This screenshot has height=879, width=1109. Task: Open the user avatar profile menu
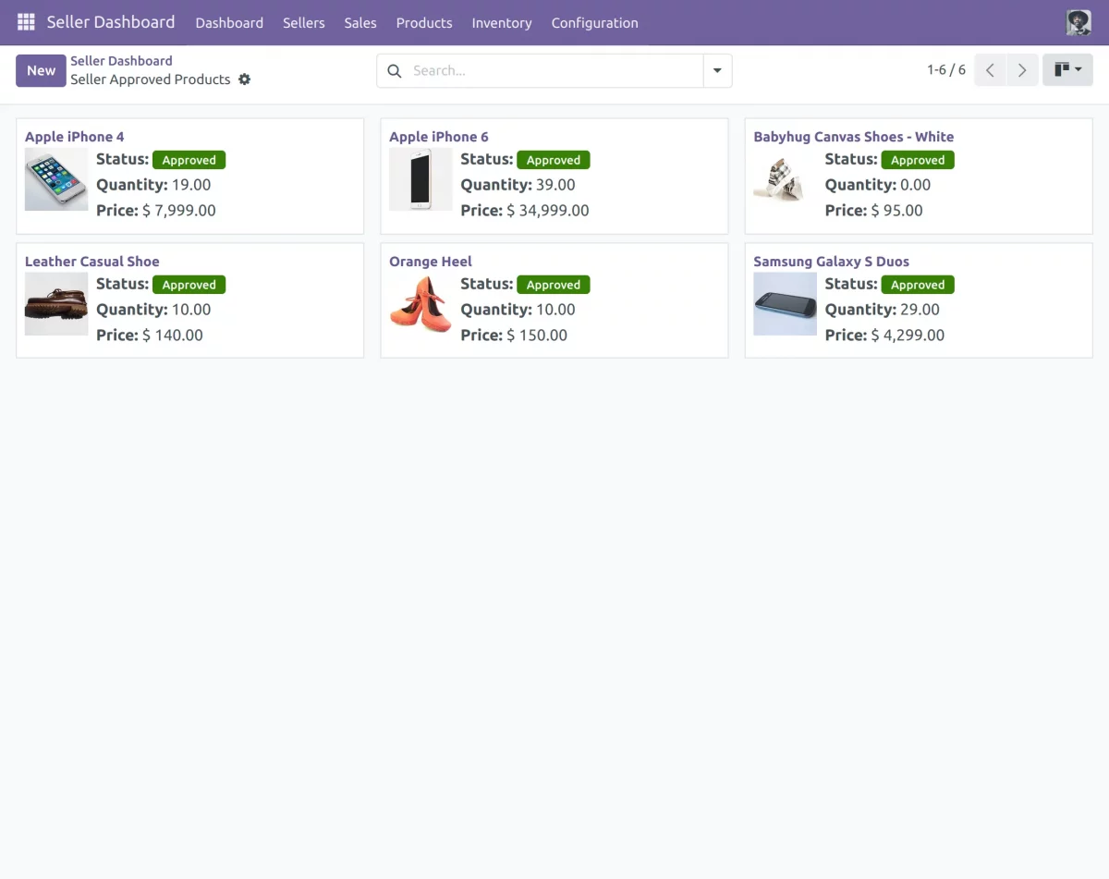click(x=1078, y=21)
